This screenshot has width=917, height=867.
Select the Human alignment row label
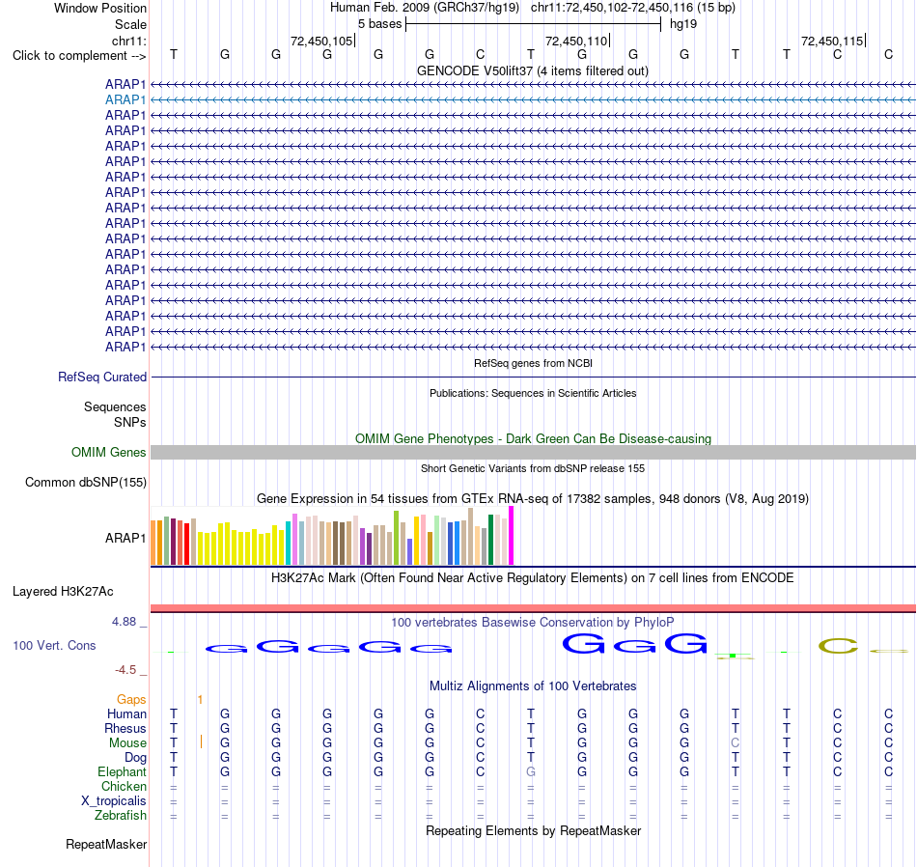point(126,713)
